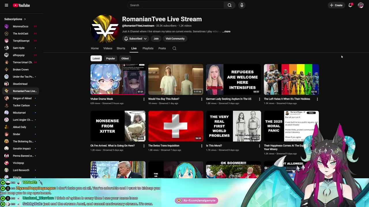Click Tucker Carlson avatar in sidebar
Screen dimensions: 369x207
click(x=6, y=106)
